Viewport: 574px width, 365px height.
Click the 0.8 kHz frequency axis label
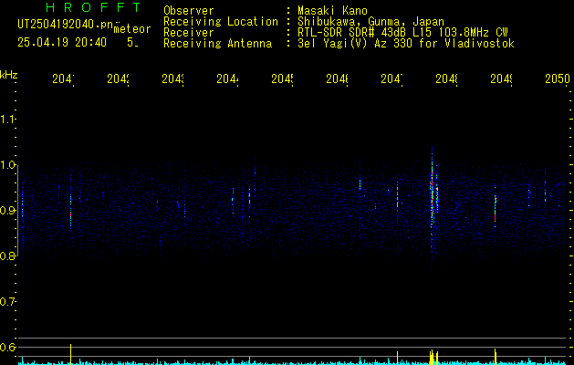(x=7, y=255)
